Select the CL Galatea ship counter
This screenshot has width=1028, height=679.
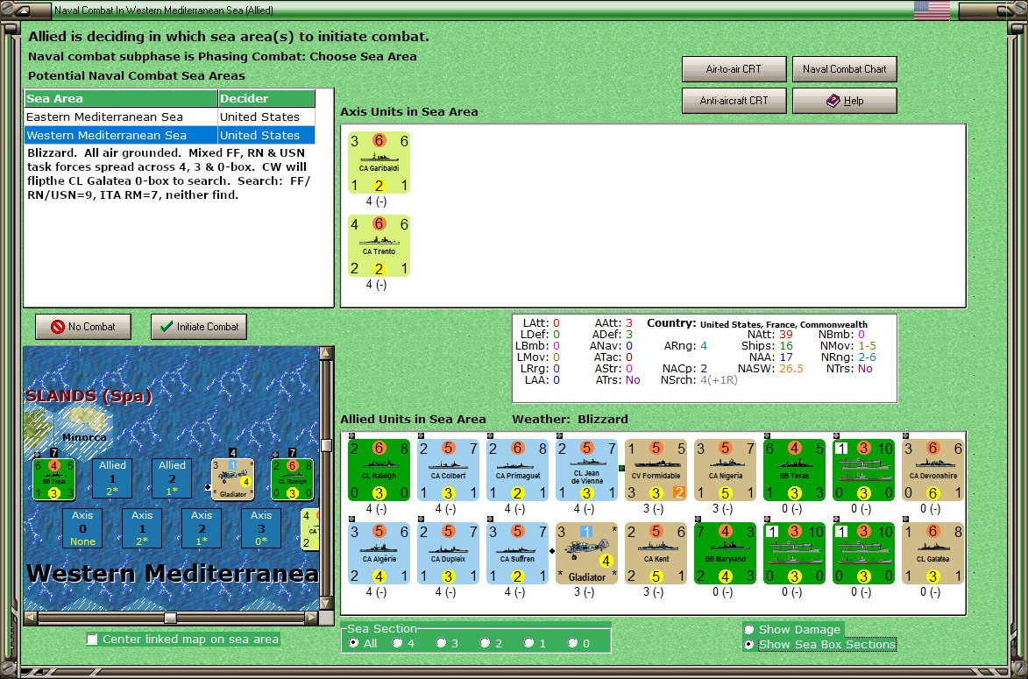coord(932,553)
